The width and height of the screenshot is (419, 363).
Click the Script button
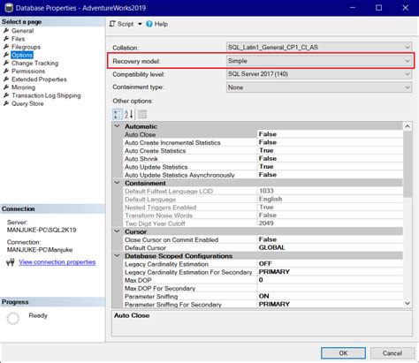121,24
